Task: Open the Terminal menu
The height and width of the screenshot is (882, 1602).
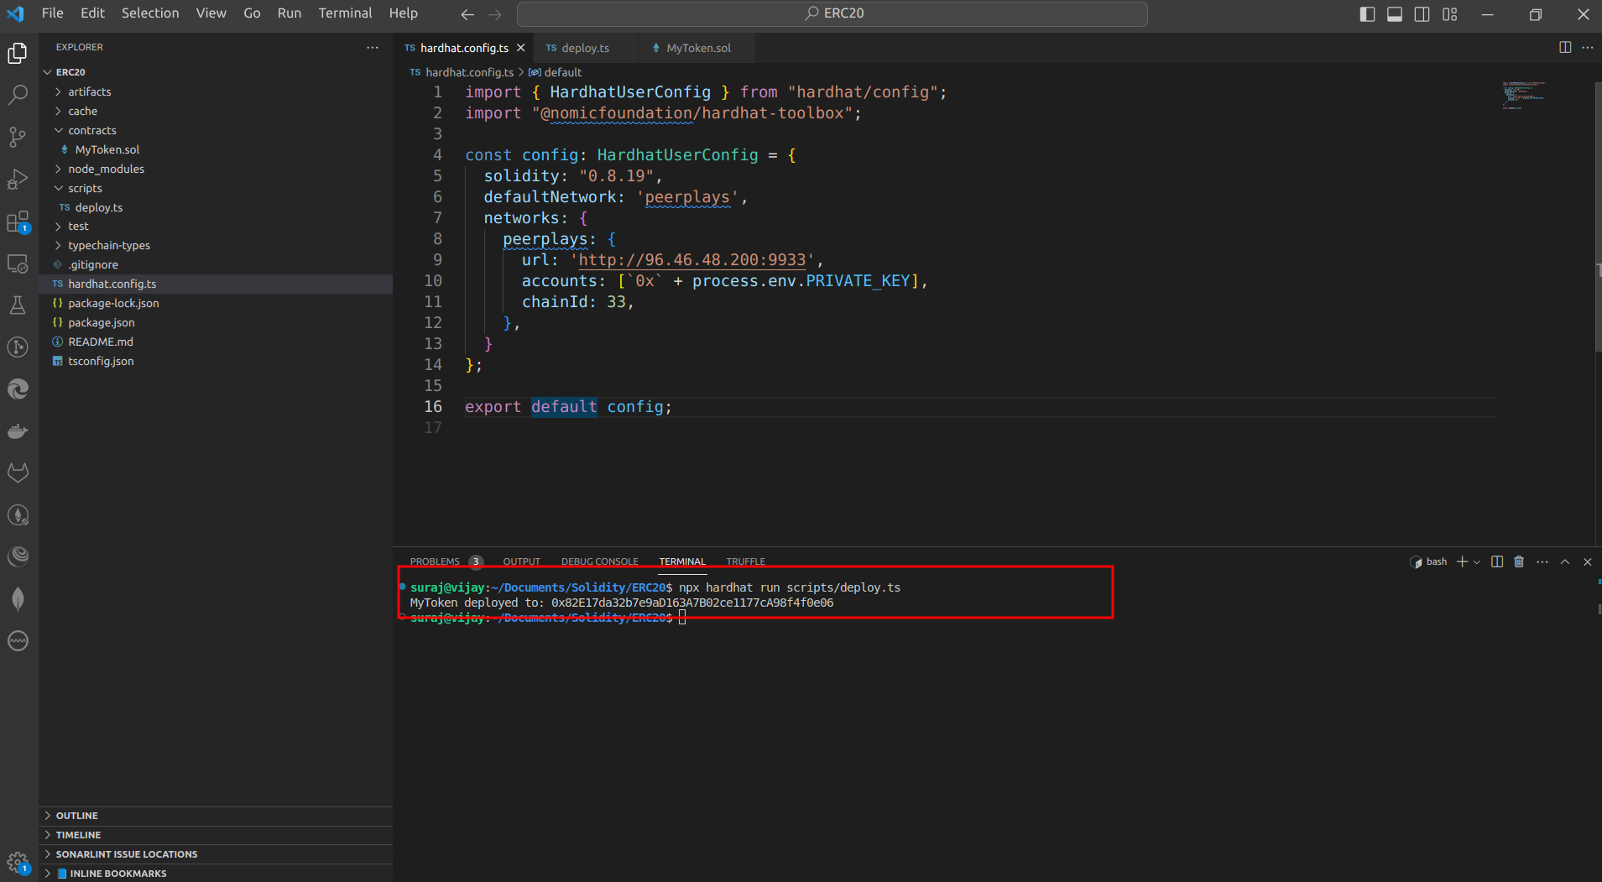Action: click(x=345, y=13)
